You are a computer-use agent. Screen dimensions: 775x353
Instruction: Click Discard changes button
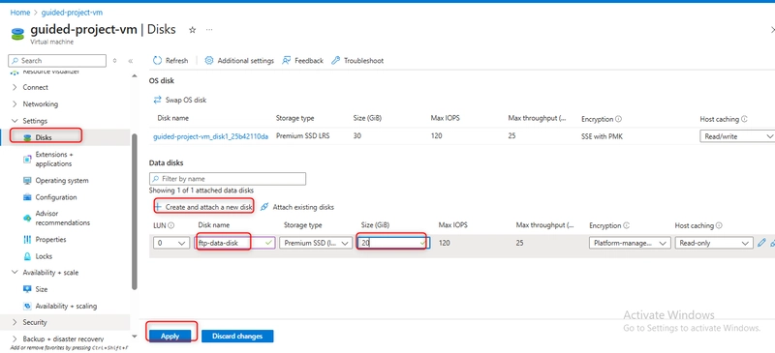coord(237,337)
